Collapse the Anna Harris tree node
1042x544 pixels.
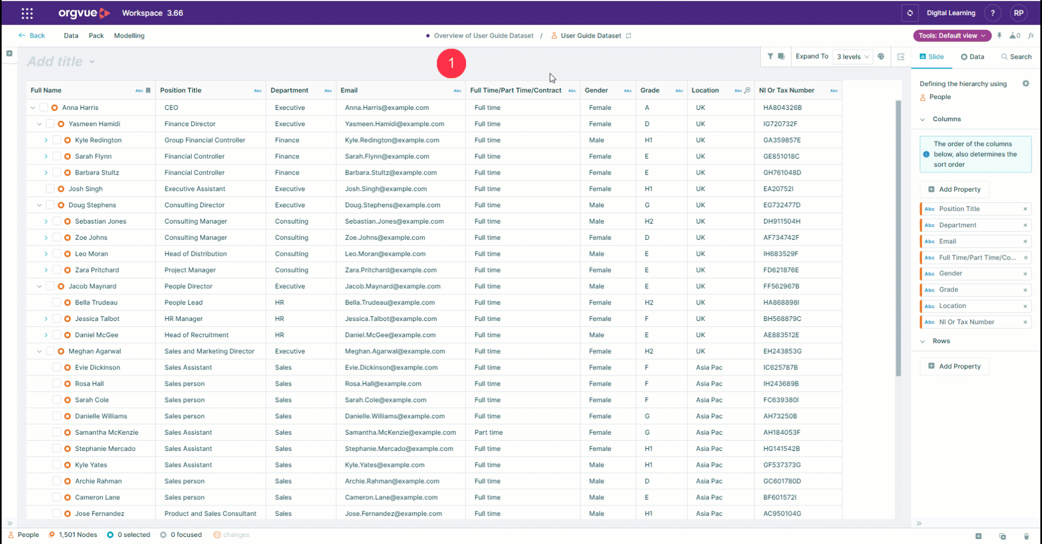(33, 108)
